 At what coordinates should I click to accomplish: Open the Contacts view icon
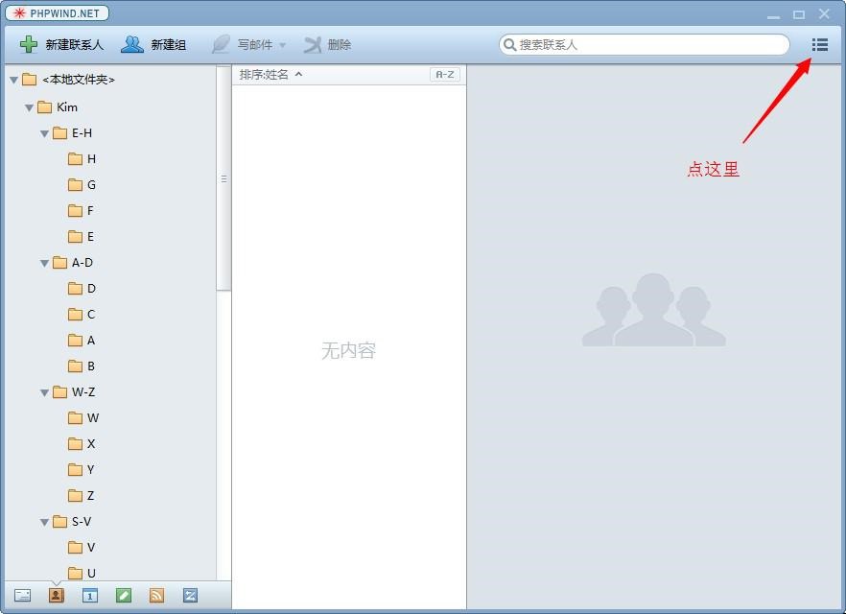pos(56,595)
